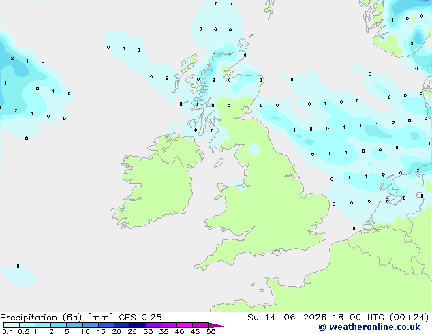Click the 45–50 mm legend color box
The width and height of the screenshot is (432, 334).
[200, 325]
